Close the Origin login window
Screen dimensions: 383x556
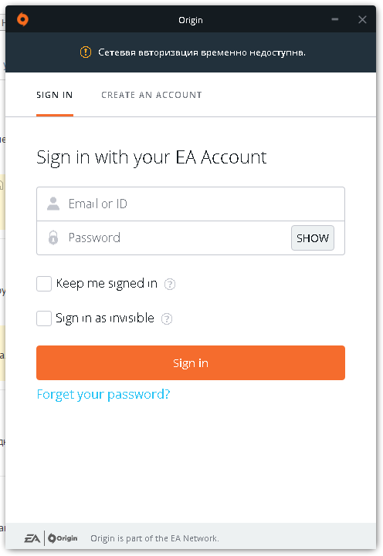[362, 19]
